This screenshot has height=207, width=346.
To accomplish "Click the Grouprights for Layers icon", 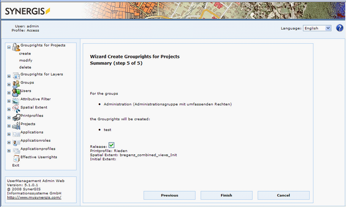I will [x=16, y=76].
